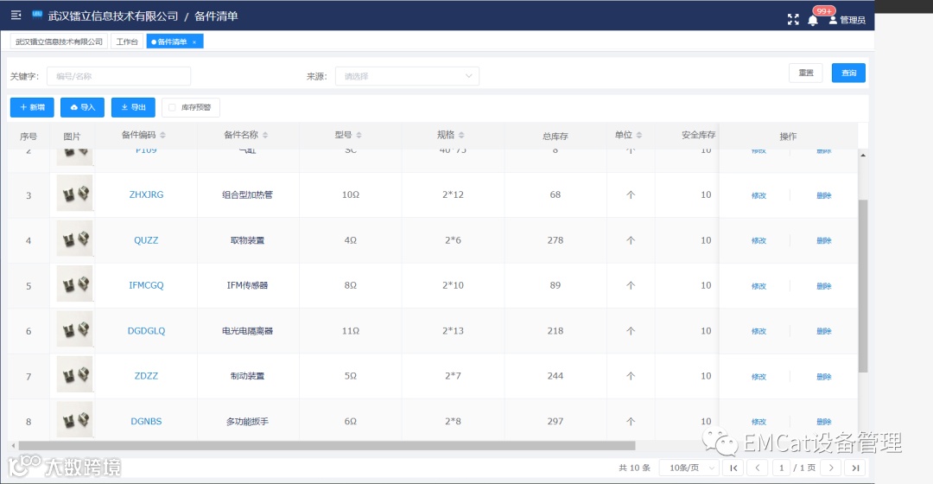Open thumbnail image of ZHXJRG row
The image size is (933, 484).
click(x=74, y=193)
